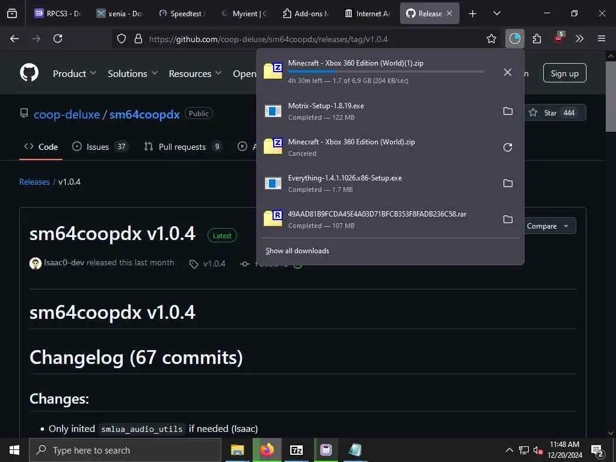Show Motrix-Setup-1.8.19.exe in folder

(508, 111)
